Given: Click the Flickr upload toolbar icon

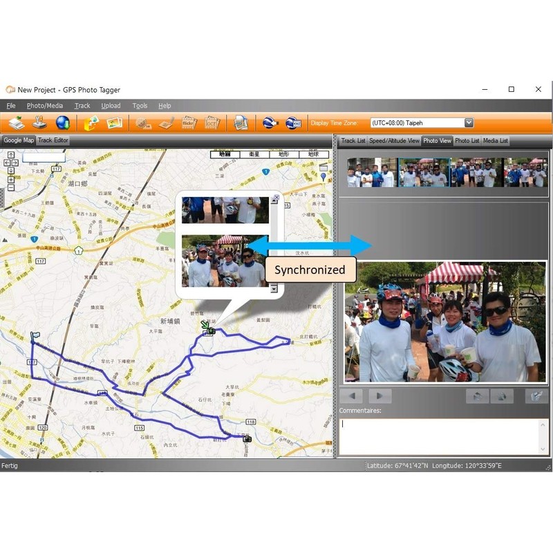Looking at the screenshot, I should click(189, 123).
